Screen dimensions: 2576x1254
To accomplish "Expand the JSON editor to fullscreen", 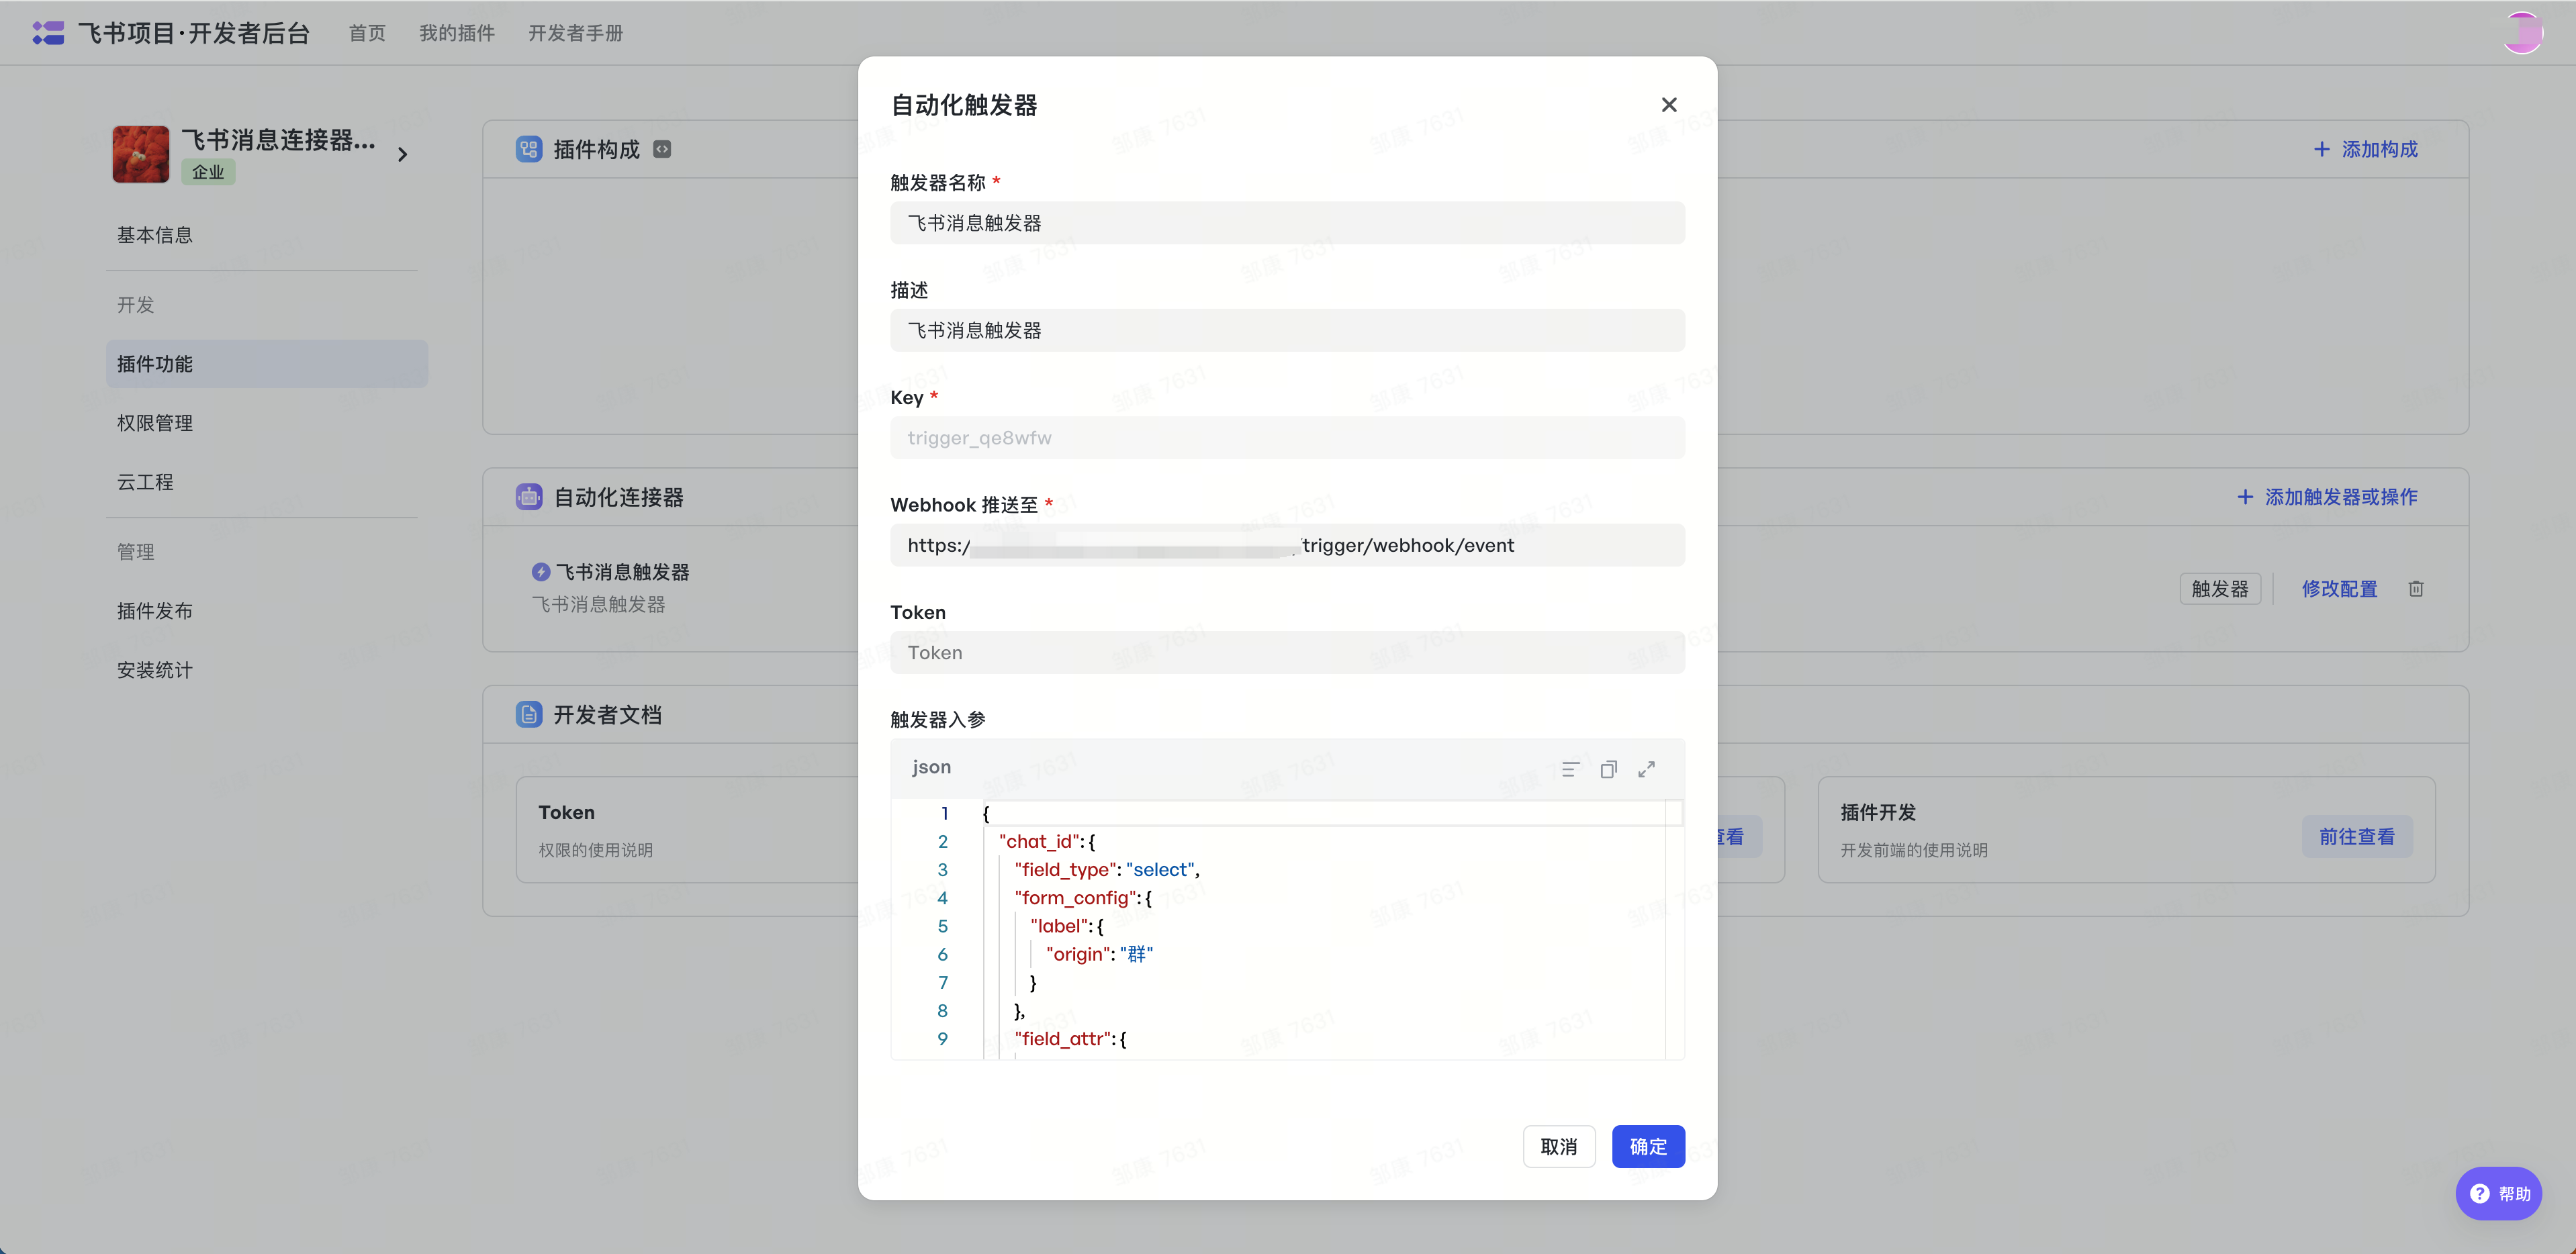I will coord(1647,769).
